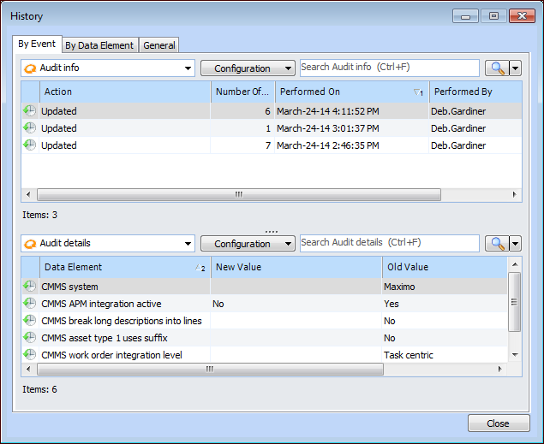Click into the Search Audit info field
This screenshot has width=544, height=444.
389,68
